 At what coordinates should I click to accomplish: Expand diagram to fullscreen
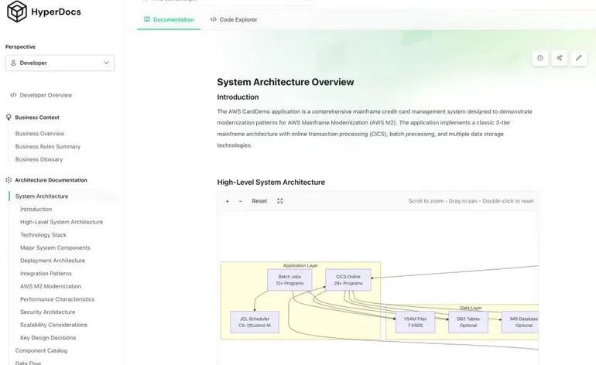(x=280, y=201)
